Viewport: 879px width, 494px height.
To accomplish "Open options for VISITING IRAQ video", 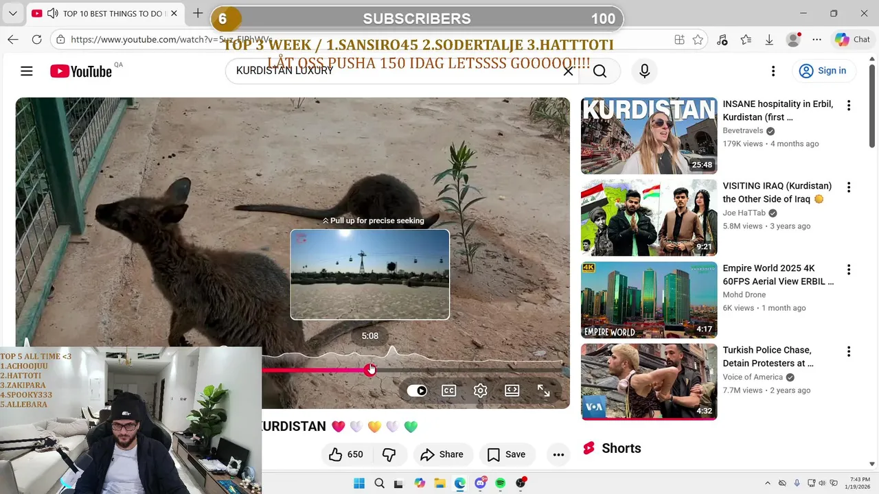I will click(849, 187).
